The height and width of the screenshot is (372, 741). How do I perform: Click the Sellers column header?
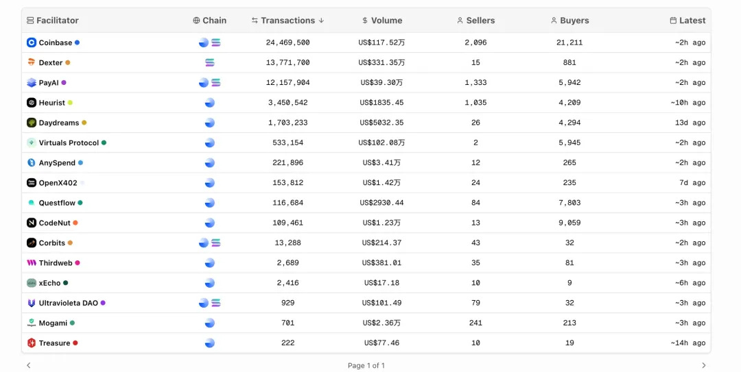click(476, 21)
